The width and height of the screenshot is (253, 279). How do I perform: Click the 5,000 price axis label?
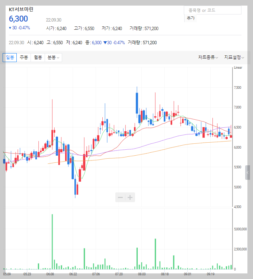click(237, 187)
